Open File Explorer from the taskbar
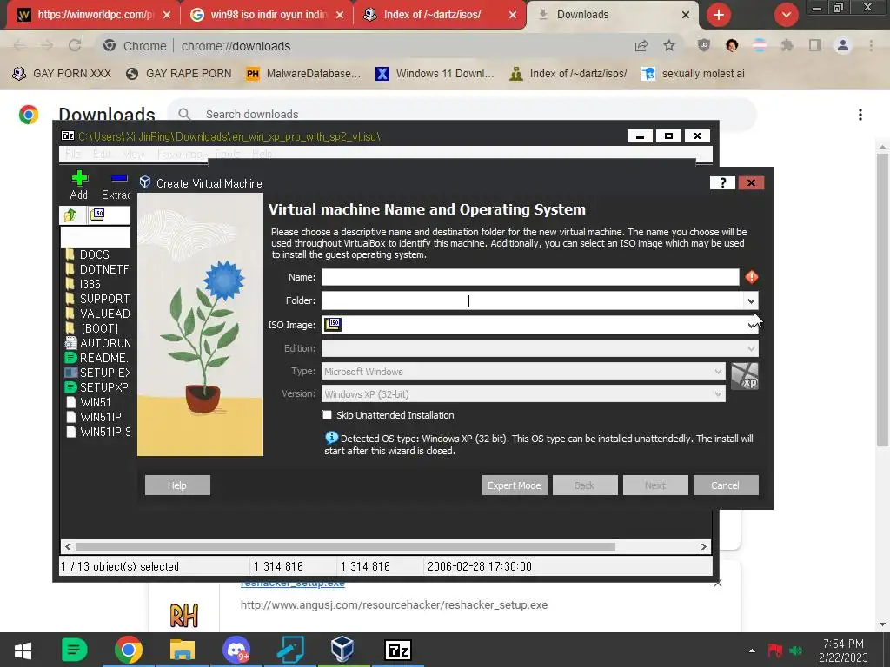This screenshot has width=890, height=667. pyautogui.click(x=183, y=650)
